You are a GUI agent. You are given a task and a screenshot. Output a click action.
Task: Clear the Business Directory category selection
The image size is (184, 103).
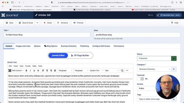tap(169, 69)
